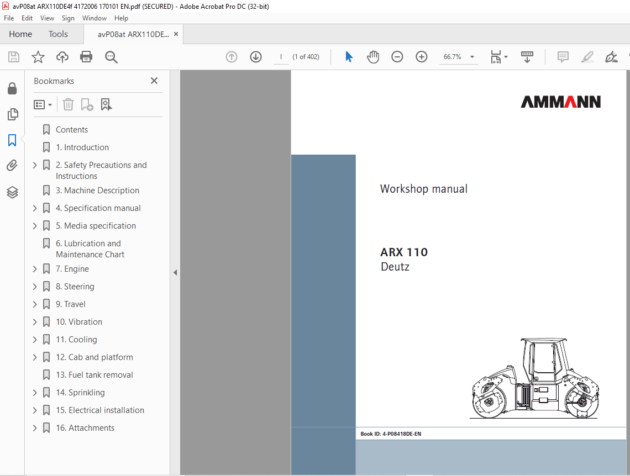This screenshot has width=630, height=476.
Task: Switch to the Tools tab
Action: tap(58, 34)
